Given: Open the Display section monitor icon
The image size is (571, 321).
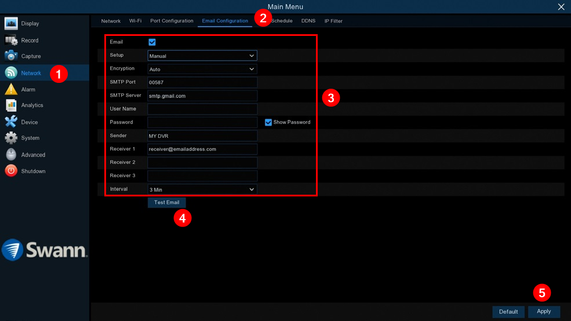Looking at the screenshot, I should (x=11, y=23).
